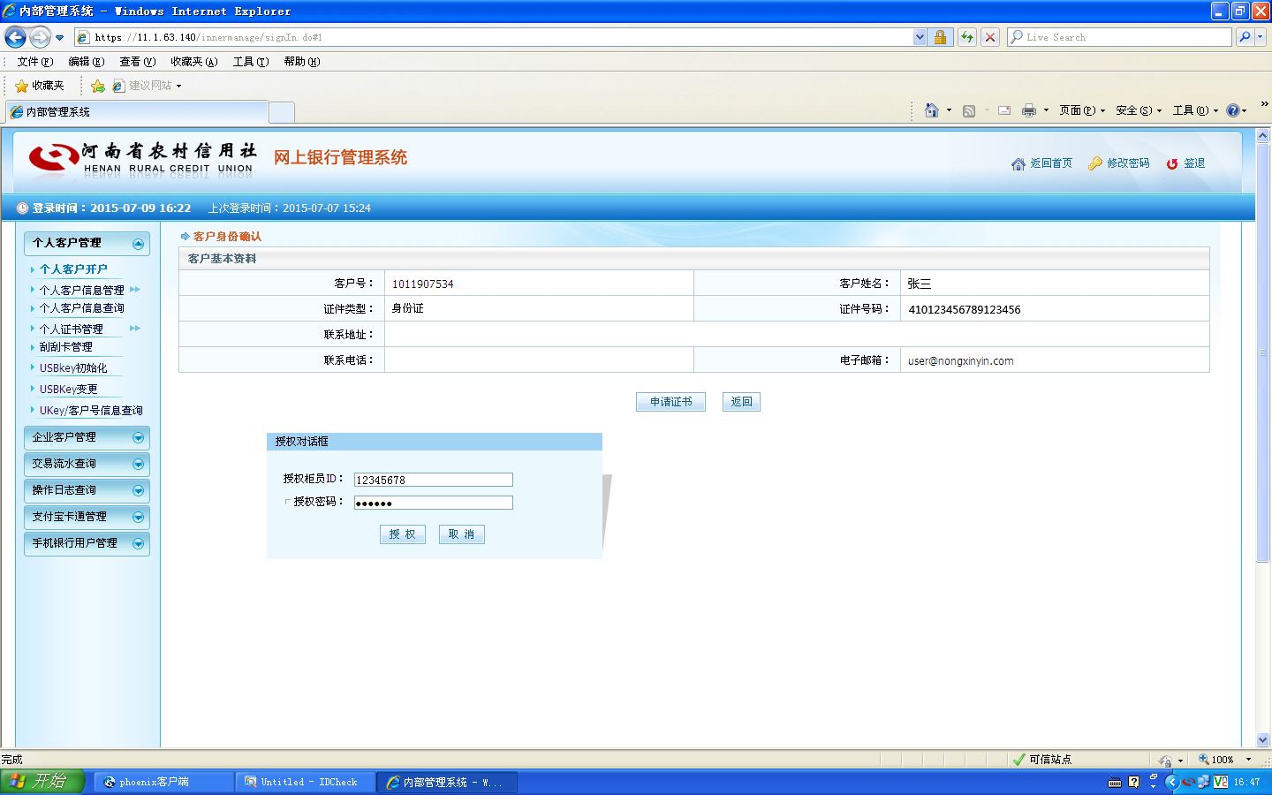Open the 查看 menu
This screenshot has width=1272, height=795.
pos(137,62)
